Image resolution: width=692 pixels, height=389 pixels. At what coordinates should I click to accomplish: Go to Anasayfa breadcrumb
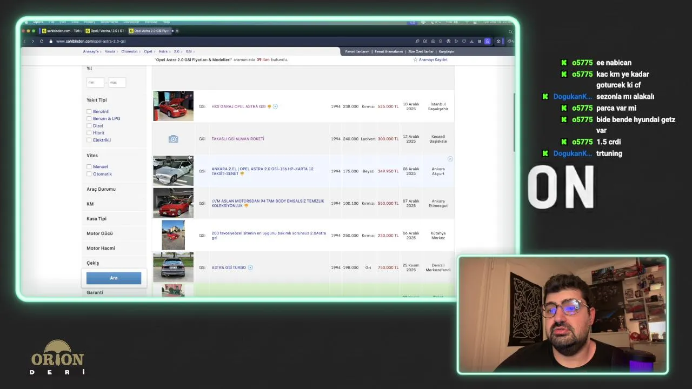click(x=91, y=51)
